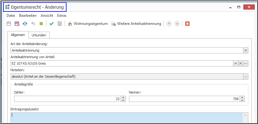Expand the Anteilsabtrennung von Anteil dropdown

point(236,63)
